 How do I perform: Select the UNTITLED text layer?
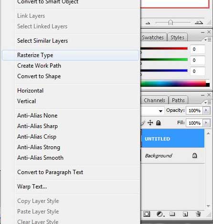click(172, 139)
